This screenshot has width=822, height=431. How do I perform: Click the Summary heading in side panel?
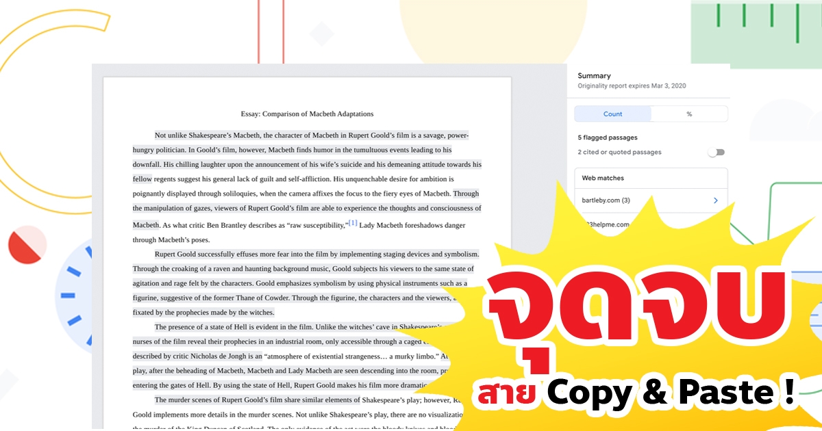point(594,76)
